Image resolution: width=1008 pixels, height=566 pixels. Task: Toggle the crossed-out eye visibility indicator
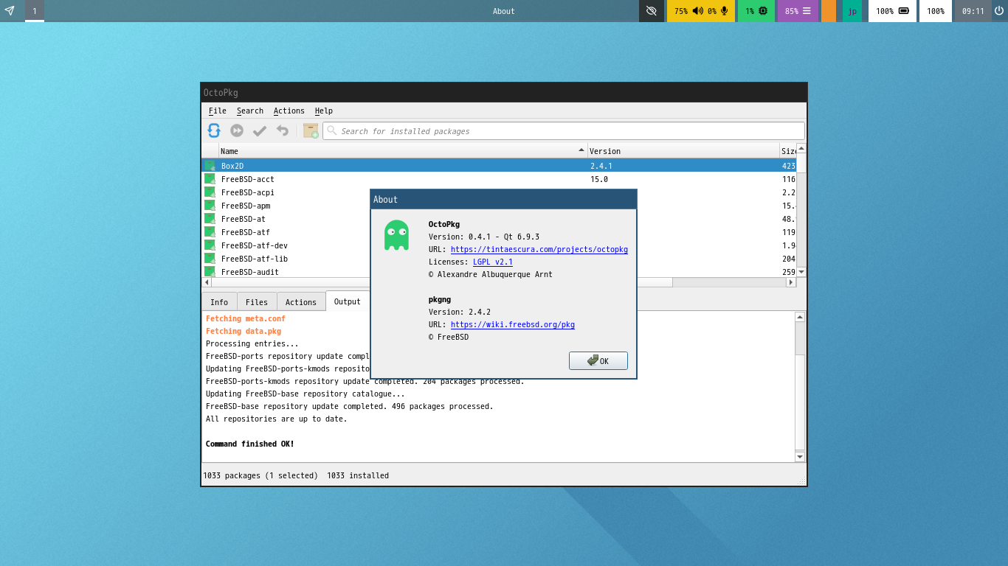coord(651,11)
